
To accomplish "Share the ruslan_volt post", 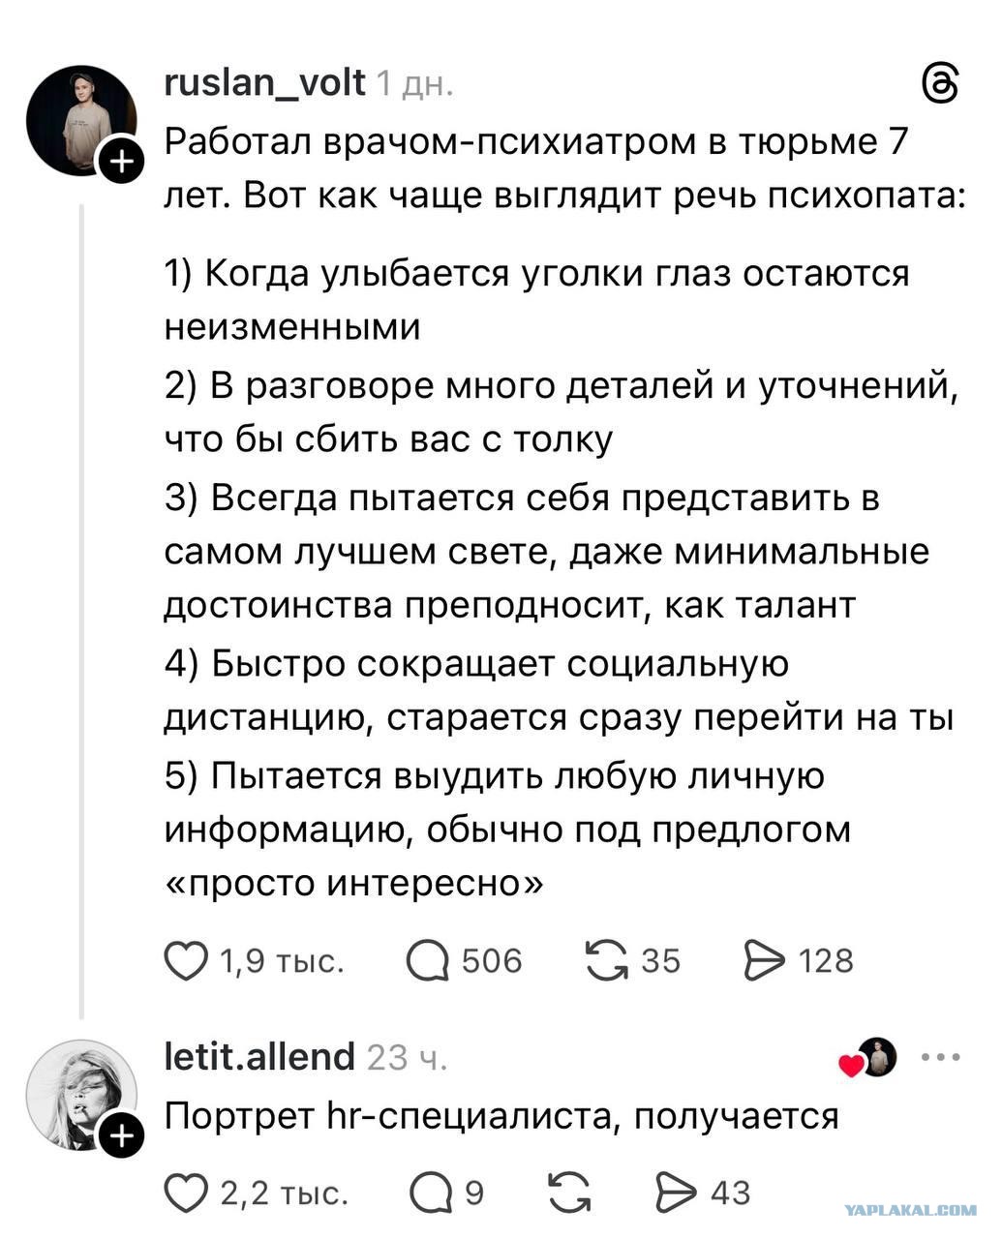I will pyautogui.click(x=764, y=960).
